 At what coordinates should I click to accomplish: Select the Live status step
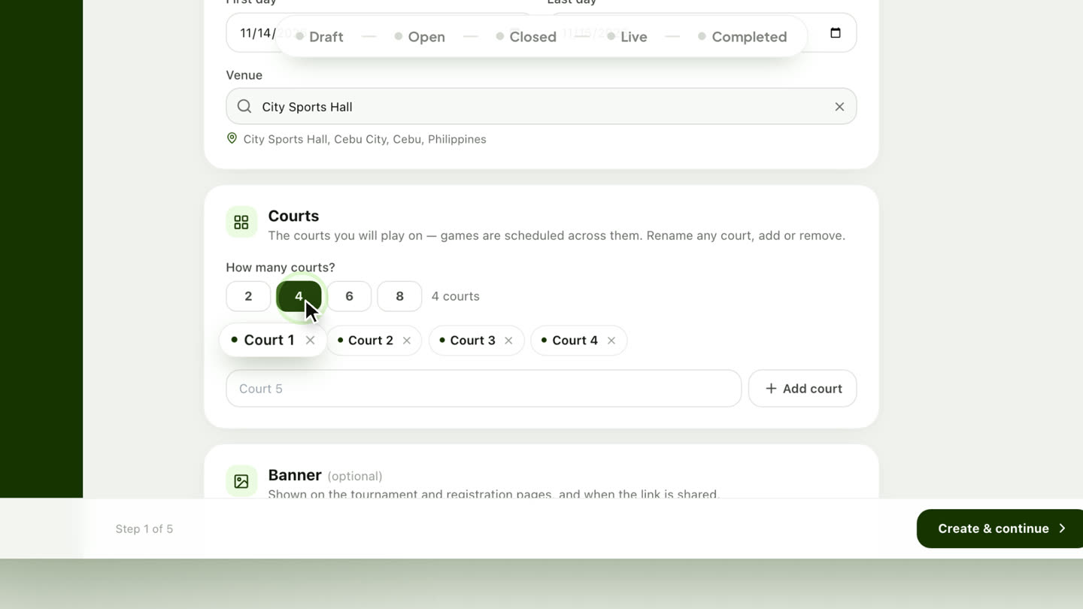coord(627,37)
